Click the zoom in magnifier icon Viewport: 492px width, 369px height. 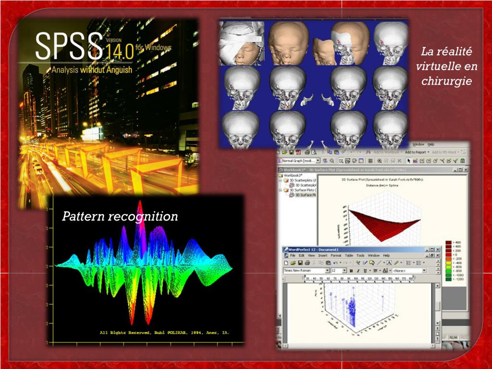click(380, 161)
